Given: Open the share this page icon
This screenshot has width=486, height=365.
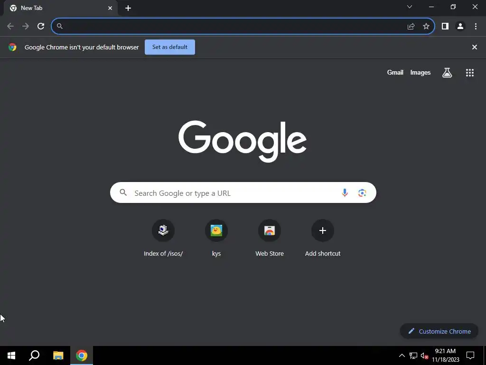Looking at the screenshot, I should 411,27.
